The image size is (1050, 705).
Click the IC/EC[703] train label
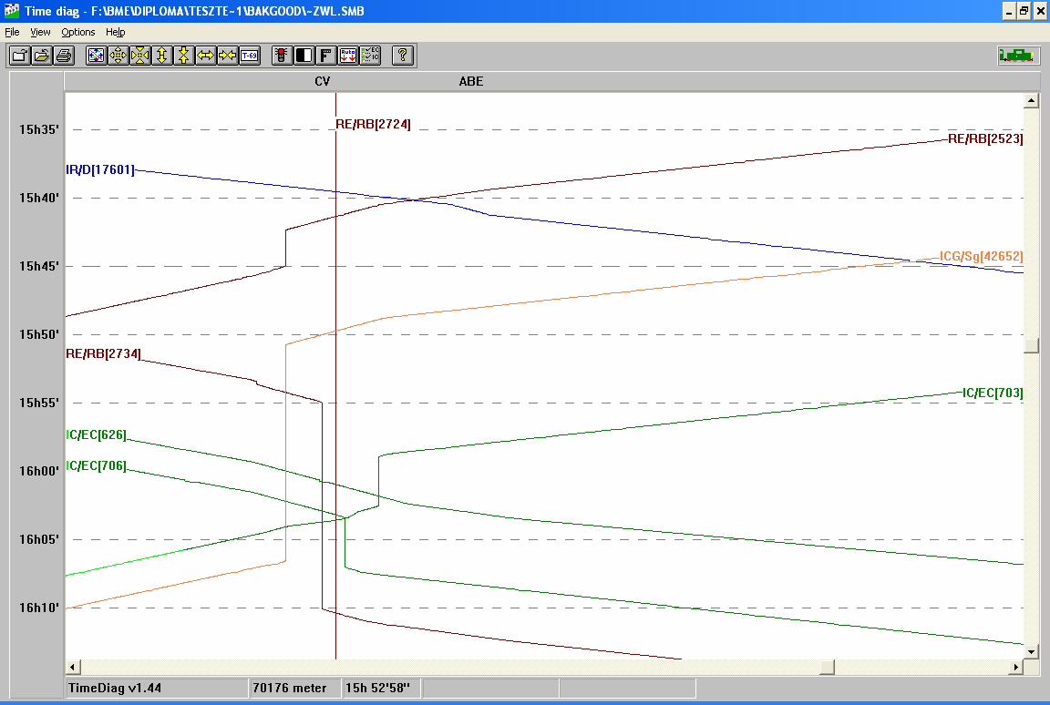coord(993,393)
